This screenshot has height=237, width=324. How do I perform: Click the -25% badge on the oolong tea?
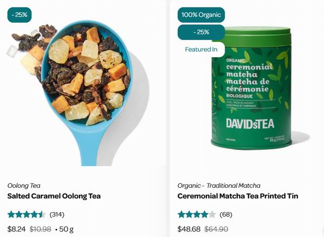[x=19, y=15]
